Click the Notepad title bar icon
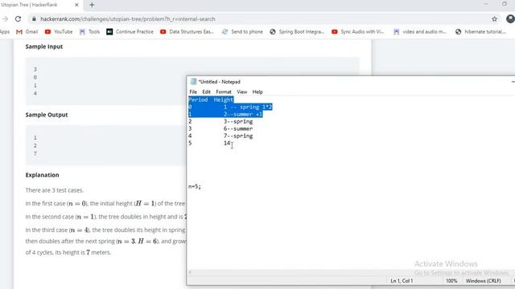Image resolution: width=515 pixels, height=289 pixels. tap(193, 82)
